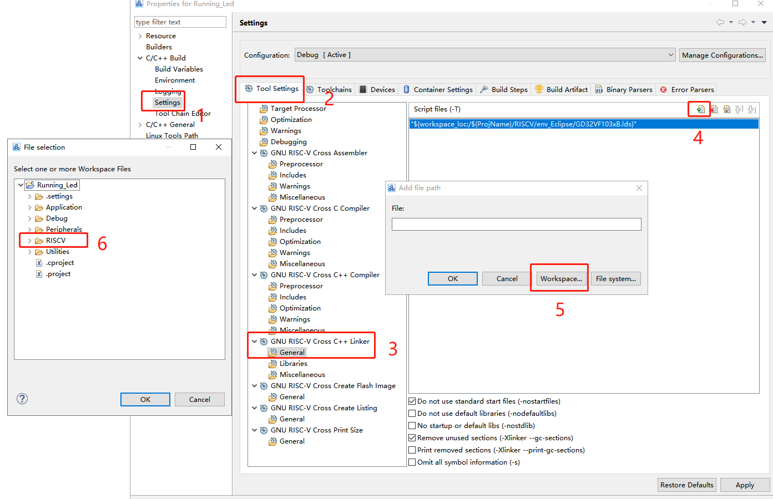Open General under Print Size
The image size is (773, 499).
292,441
